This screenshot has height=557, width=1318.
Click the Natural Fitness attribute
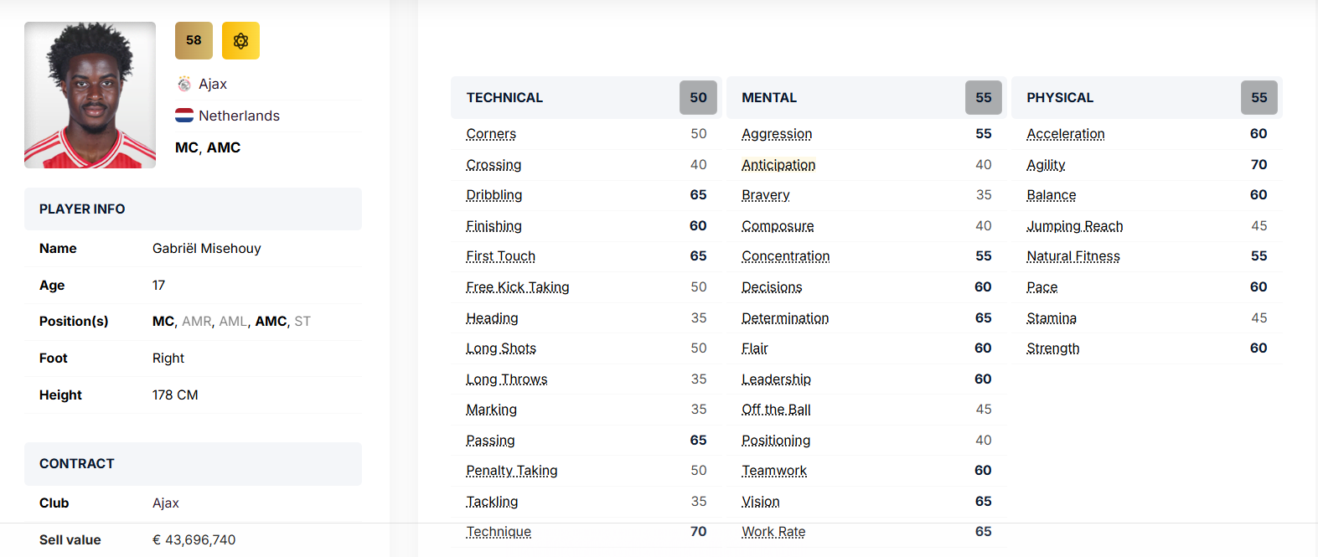pos(1072,256)
